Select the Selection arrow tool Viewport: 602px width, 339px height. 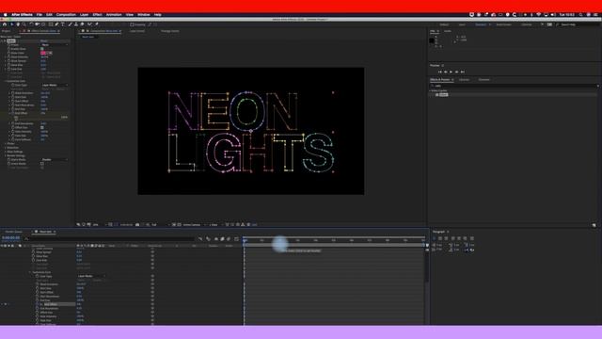pos(11,24)
